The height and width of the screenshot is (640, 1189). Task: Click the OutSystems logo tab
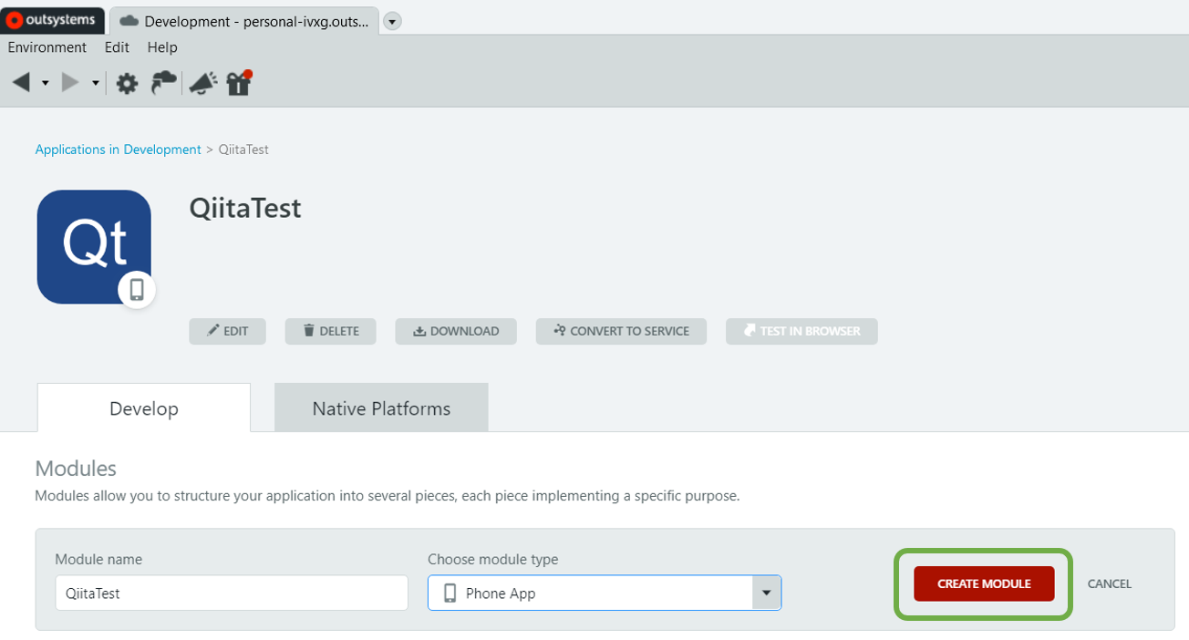click(53, 20)
